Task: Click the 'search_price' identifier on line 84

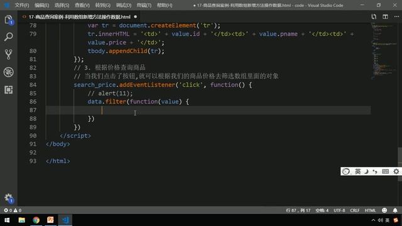Action: coord(95,85)
